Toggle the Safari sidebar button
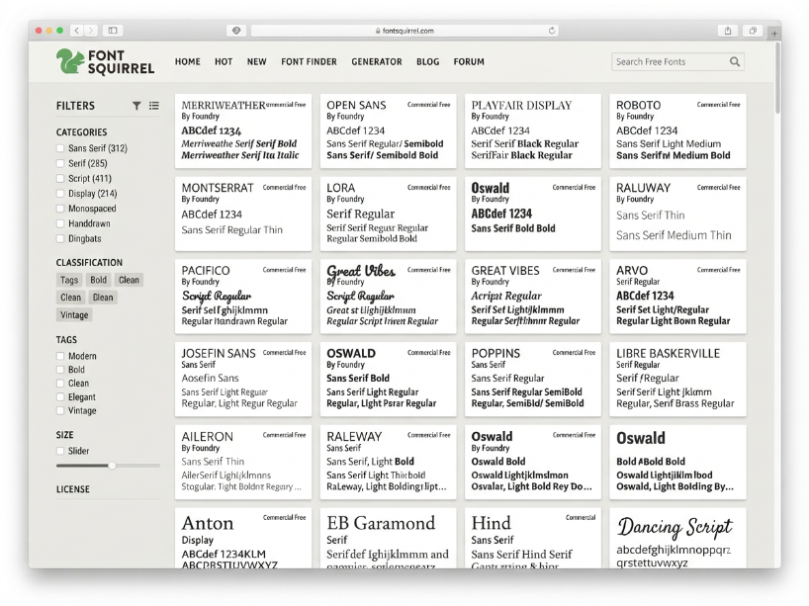This screenshot has width=809, height=606. 113,31
